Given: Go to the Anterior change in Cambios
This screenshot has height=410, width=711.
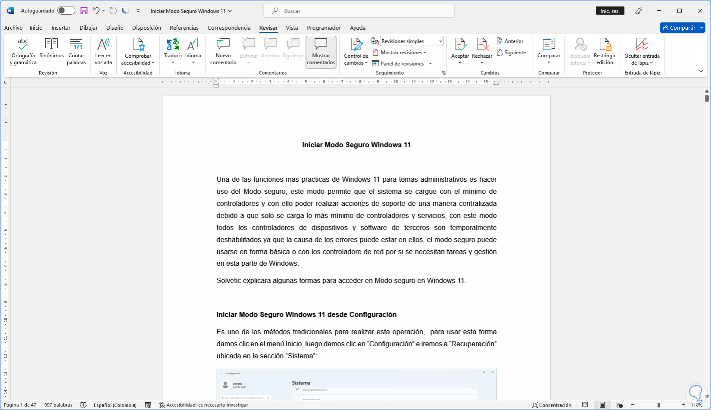Looking at the screenshot, I should [510, 41].
